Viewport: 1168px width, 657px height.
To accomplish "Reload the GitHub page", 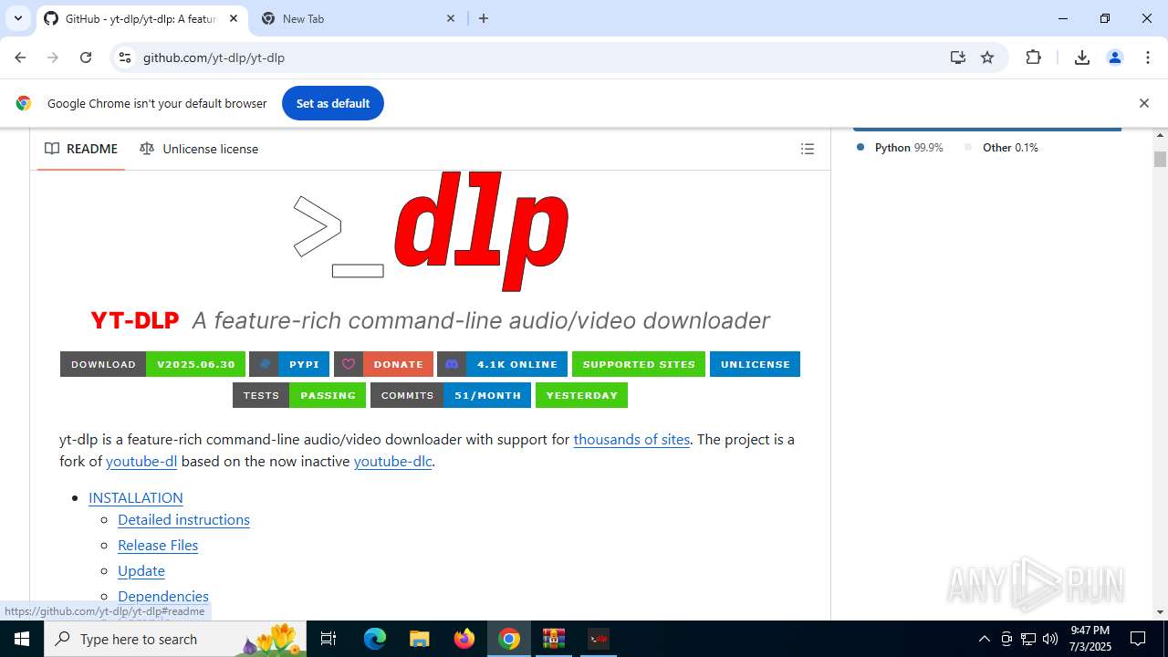I will tap(86, 57).
